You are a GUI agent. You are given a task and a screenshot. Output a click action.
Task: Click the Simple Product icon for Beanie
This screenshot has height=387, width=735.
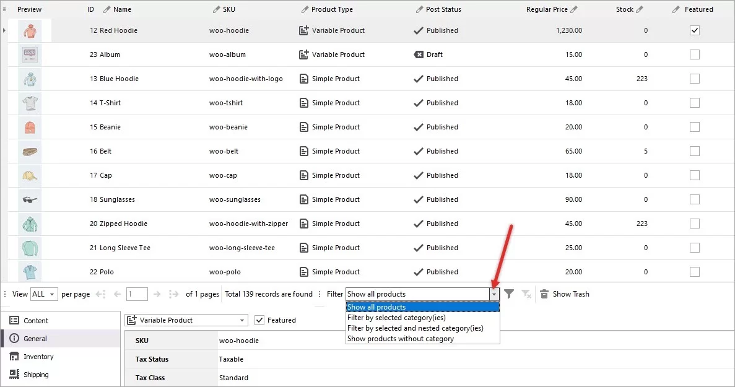(x=303, y=126)
